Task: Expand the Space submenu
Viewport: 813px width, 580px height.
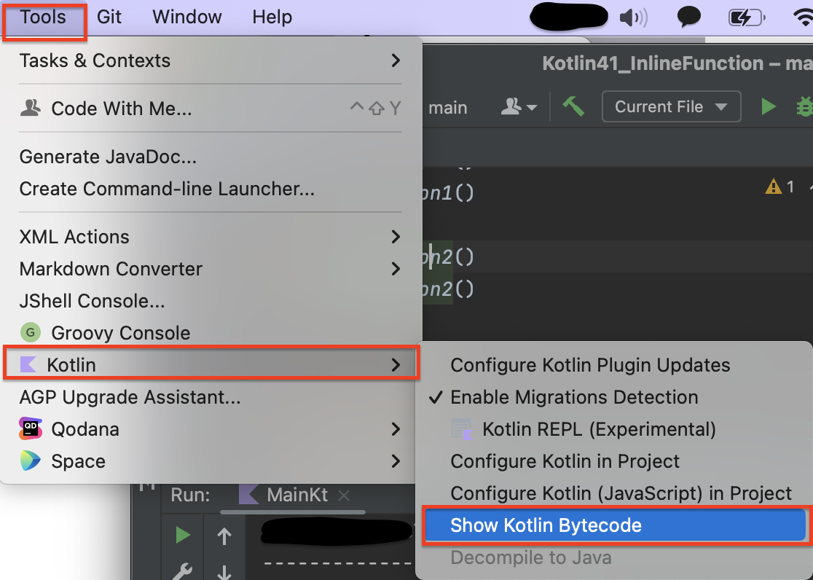Action: (211, 461)
